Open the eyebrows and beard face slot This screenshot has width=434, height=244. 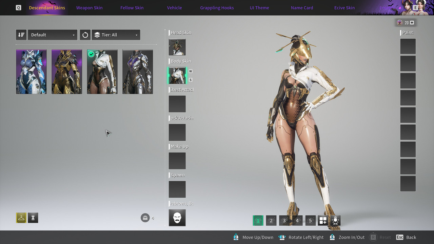(x=177, y=218)
